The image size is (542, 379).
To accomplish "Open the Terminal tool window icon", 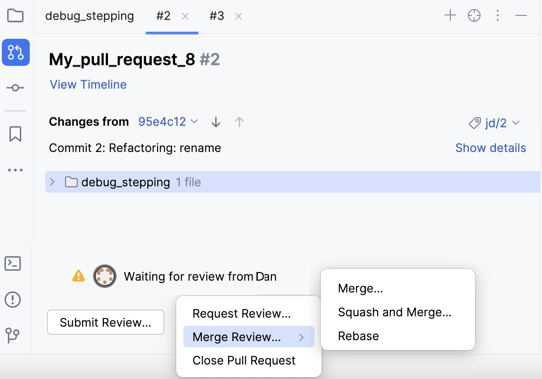I will click(13, 263).
